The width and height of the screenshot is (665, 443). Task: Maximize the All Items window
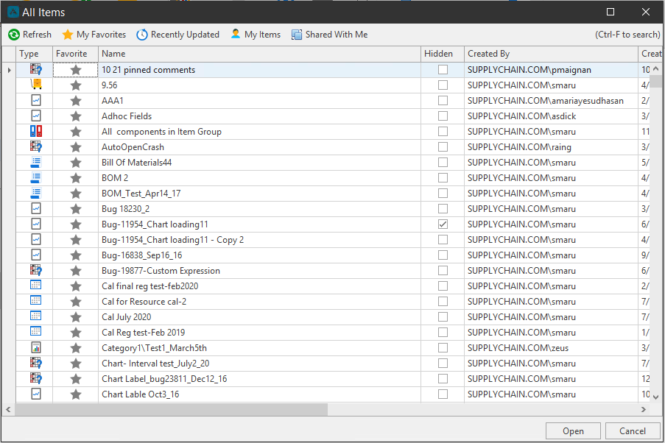611,12
